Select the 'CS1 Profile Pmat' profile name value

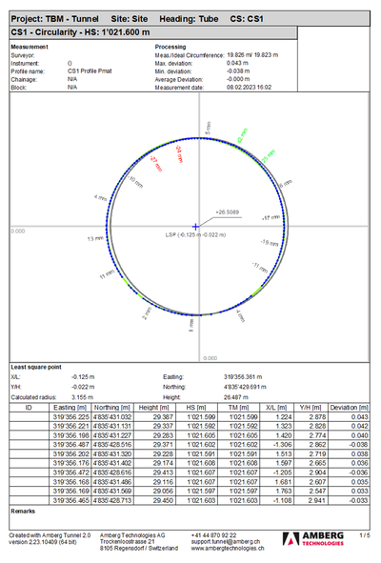pos(90,71)
